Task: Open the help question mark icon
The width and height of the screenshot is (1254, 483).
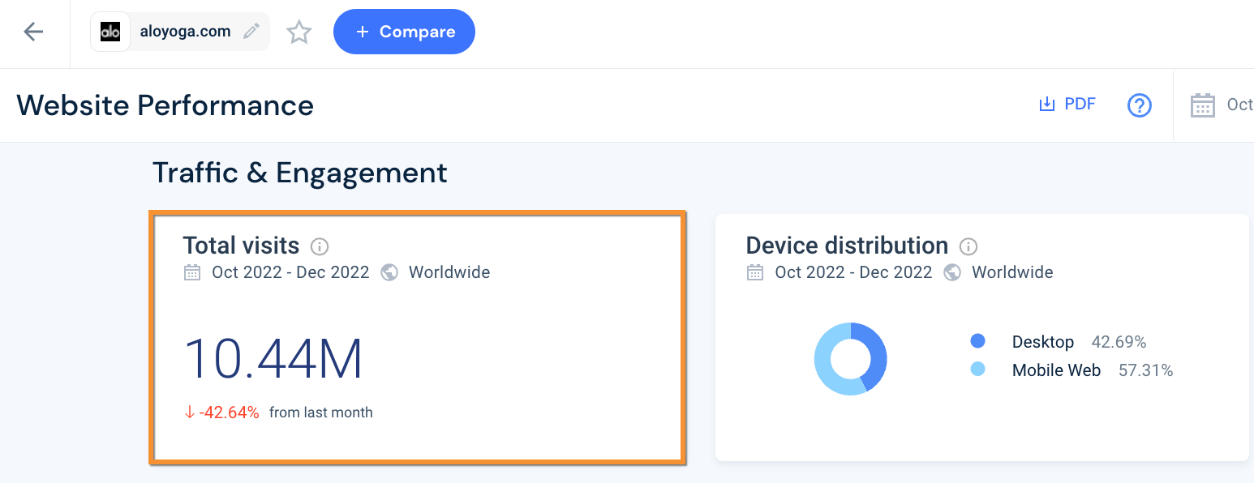Action: tap(1140, 105)
